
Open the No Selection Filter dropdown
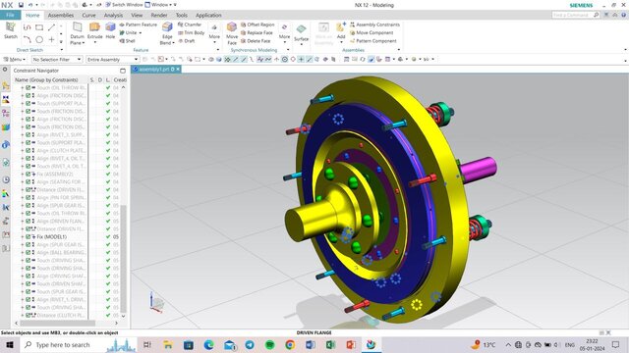coord(57,59)
